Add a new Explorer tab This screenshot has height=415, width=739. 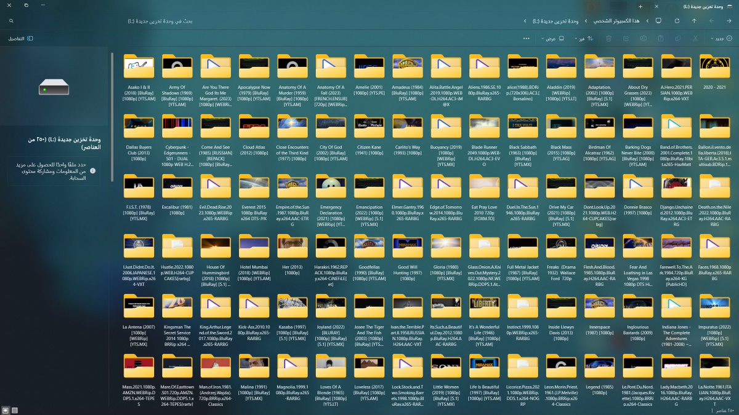click(x=640, y=6)
